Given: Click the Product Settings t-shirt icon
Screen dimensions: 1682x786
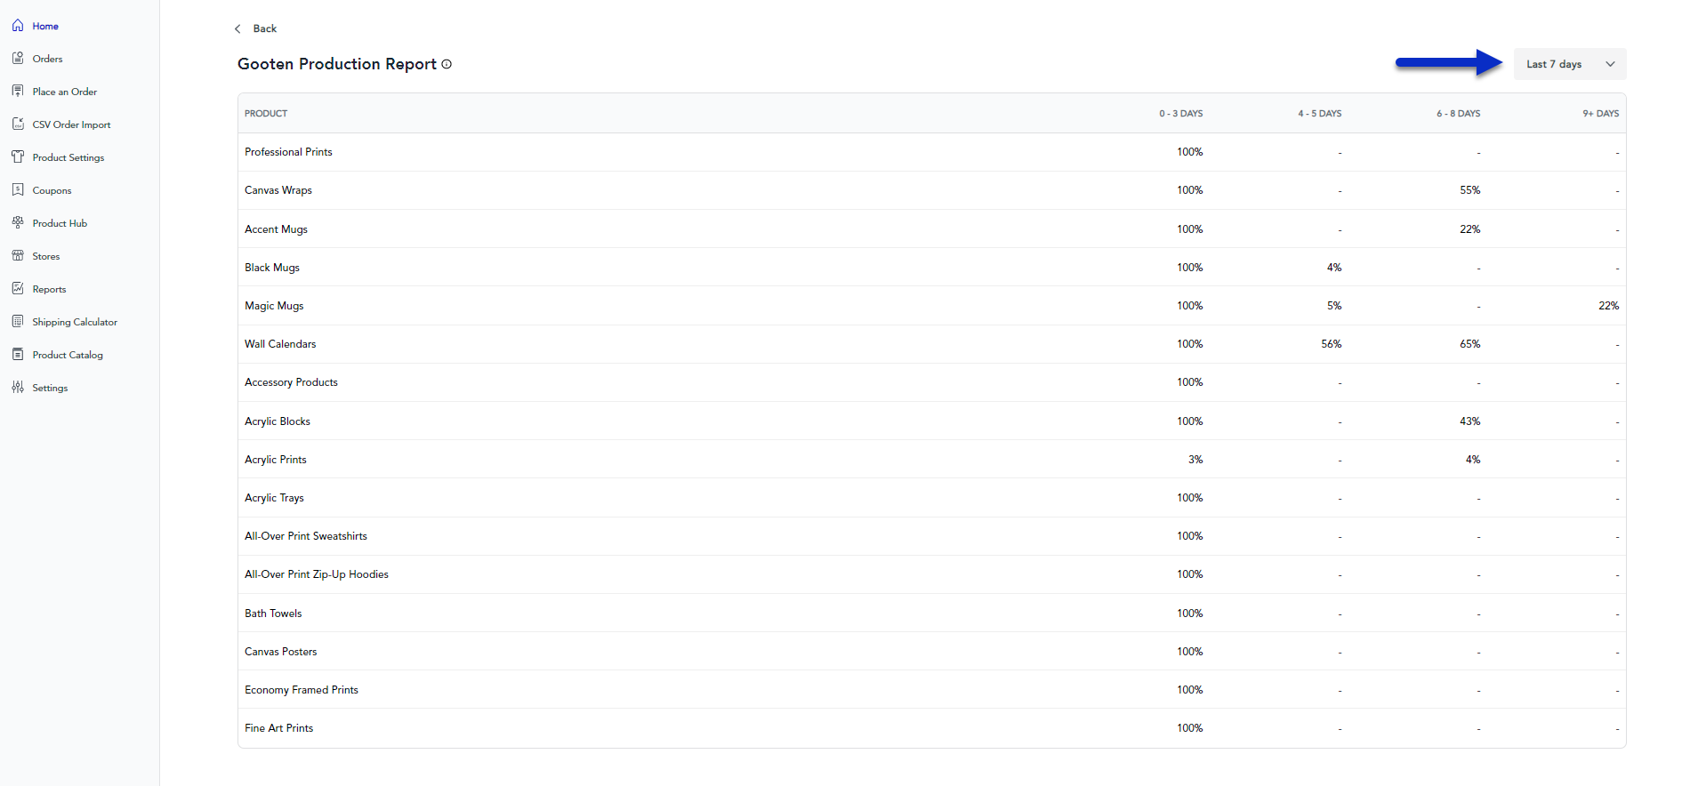Looking at the screenshot, I should click(18, 157).
